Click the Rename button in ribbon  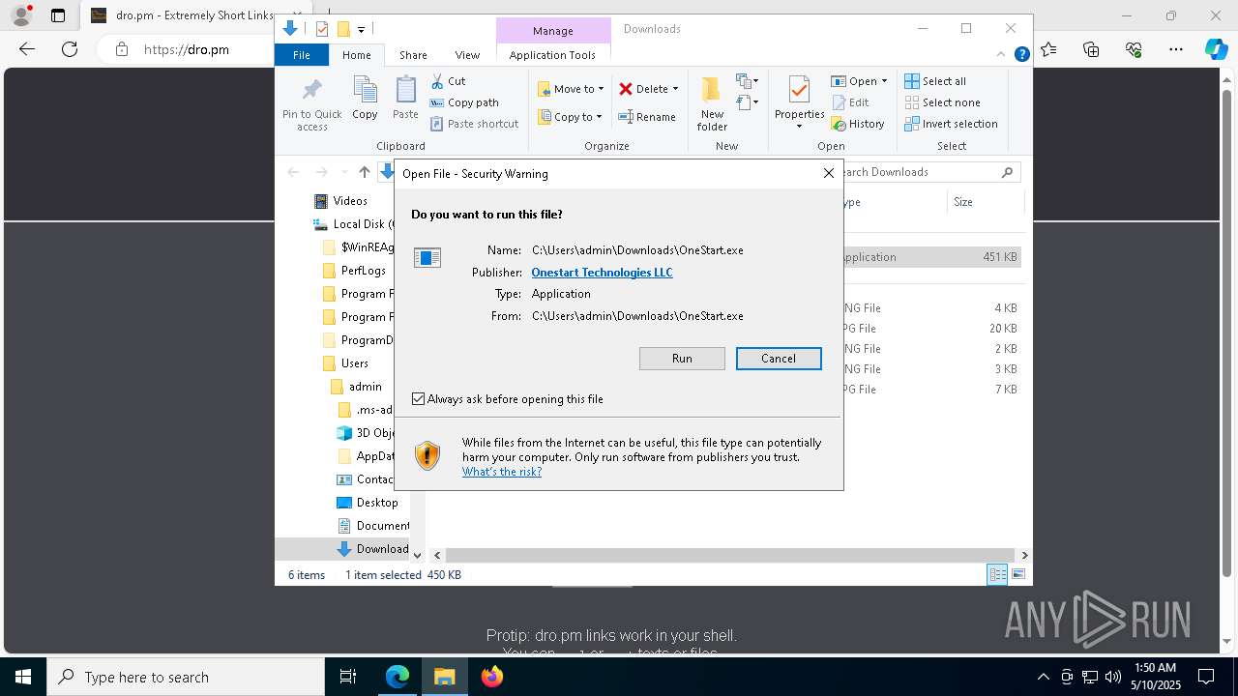[x=647, y=117]
